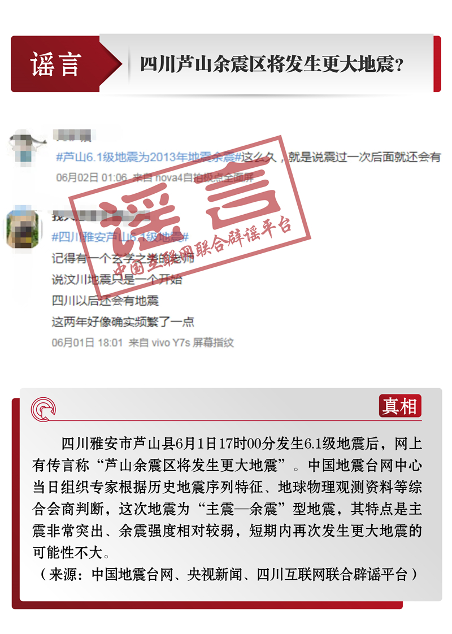Click the line 这两年好像确实频繁了一点

coord(123,322)
